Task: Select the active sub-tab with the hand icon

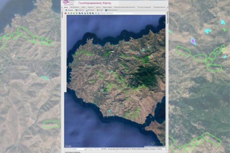Action: click(69, 10)
